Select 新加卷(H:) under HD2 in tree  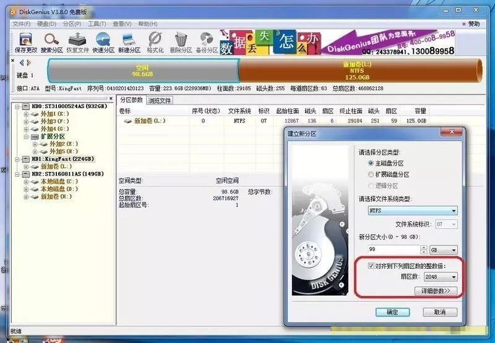pyautogui.click(x=56, y=197)
